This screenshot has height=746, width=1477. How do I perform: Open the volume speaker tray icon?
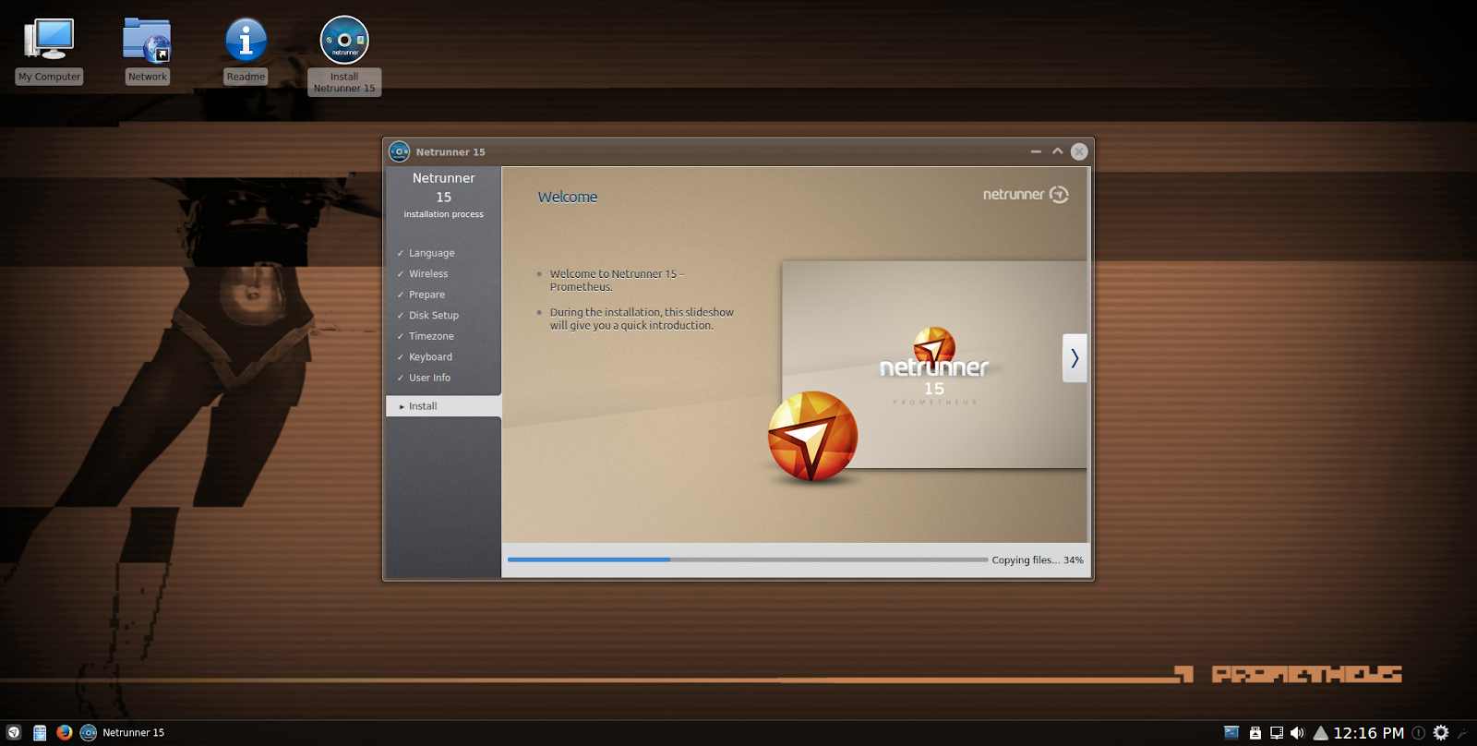click(x=1297, y=733)
